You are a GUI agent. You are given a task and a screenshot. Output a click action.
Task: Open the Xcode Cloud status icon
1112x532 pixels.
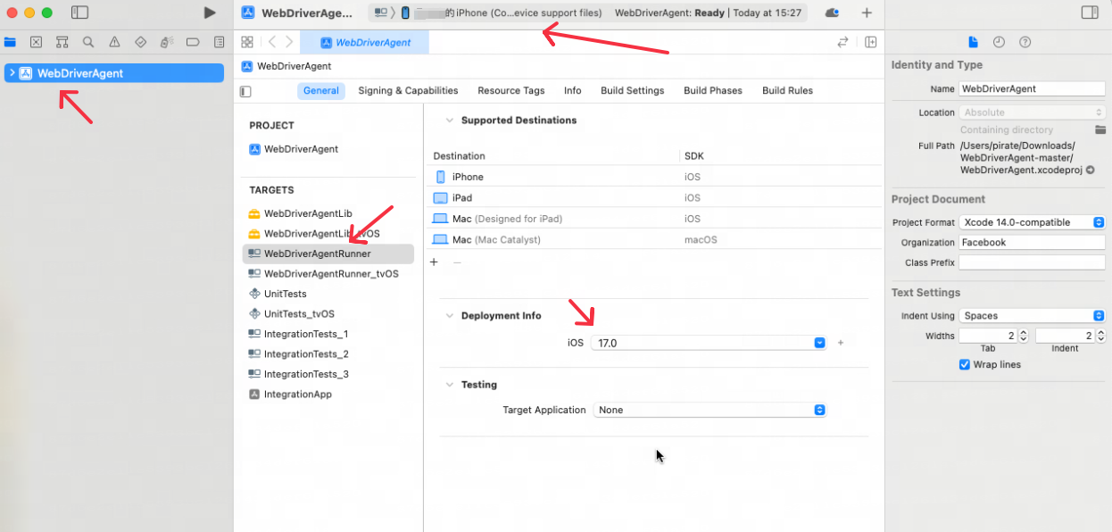coord(832,12)
